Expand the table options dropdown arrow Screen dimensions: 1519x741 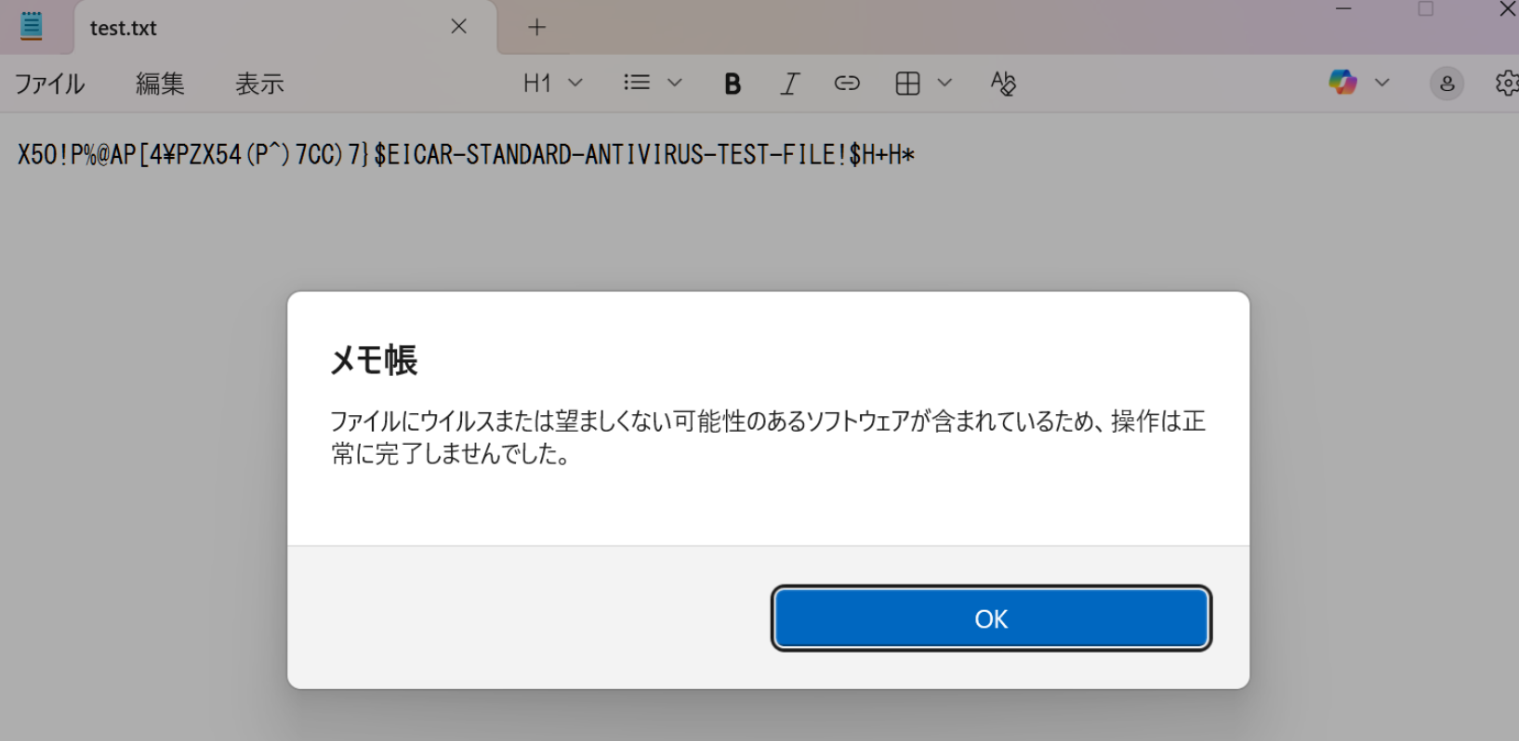(944, 83)
